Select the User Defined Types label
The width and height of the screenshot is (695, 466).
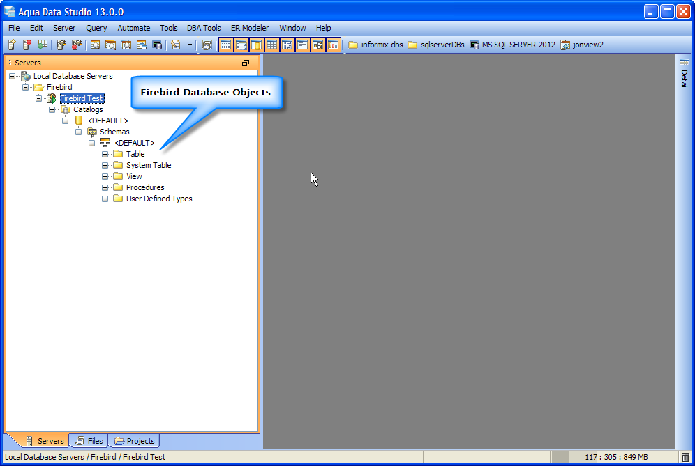[159, 199]
